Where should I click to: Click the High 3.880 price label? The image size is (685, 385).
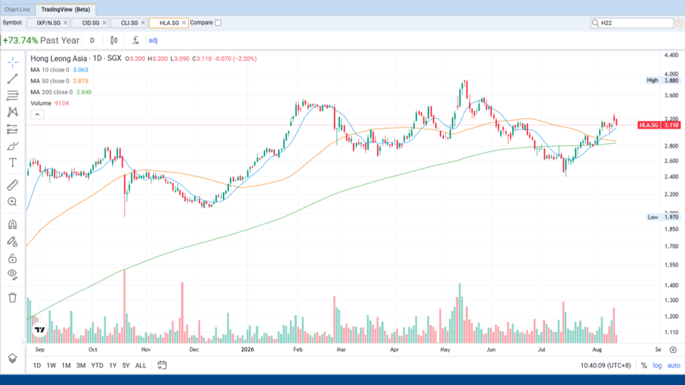point(663,81)
